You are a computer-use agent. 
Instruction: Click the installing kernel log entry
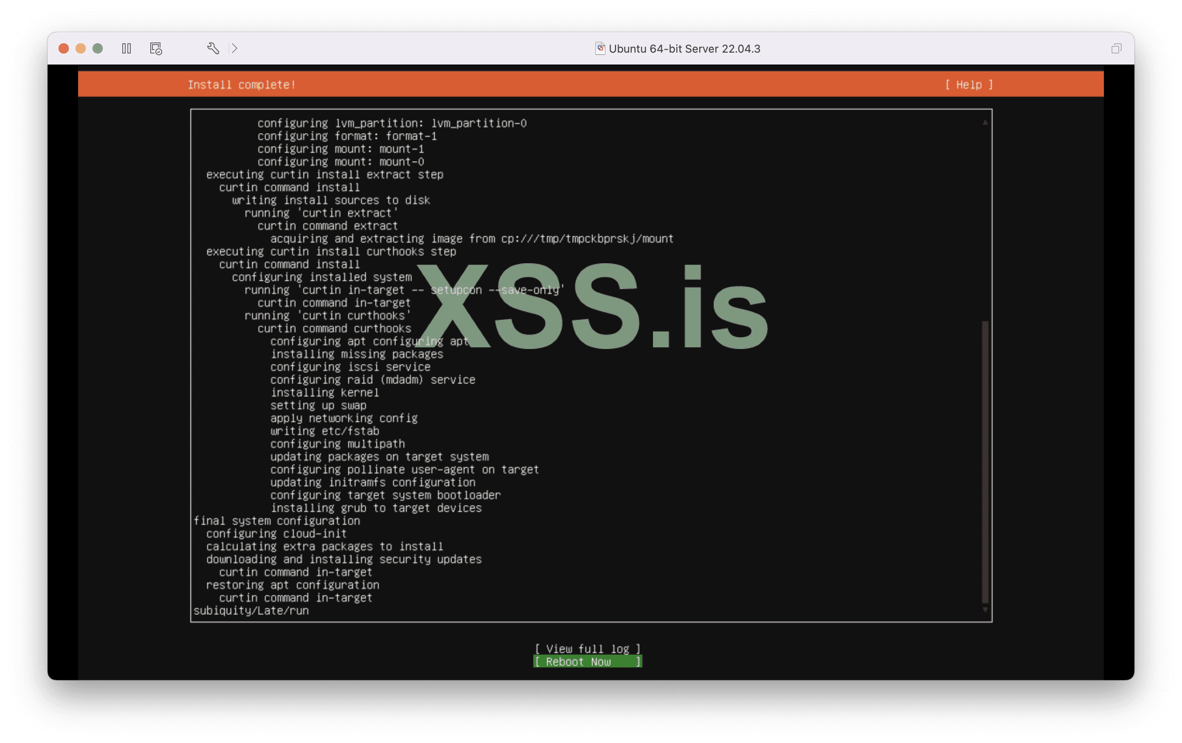[x=324, y=393]
